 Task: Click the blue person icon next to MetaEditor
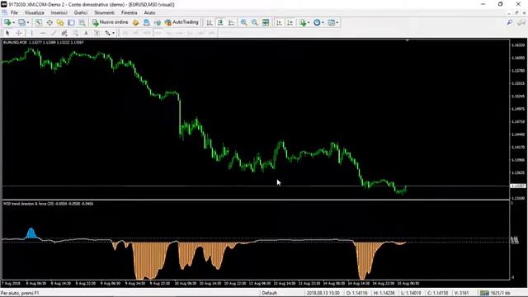pyautogui.click(x=147, y=22)
